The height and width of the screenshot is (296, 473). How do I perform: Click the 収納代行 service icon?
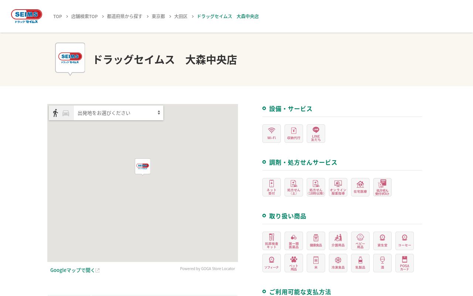[294, 134]
